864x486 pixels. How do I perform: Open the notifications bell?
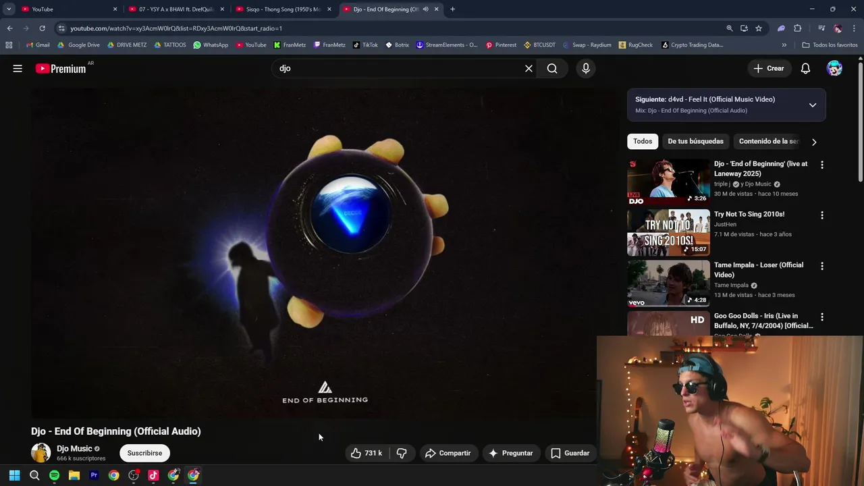click(805, 68)
